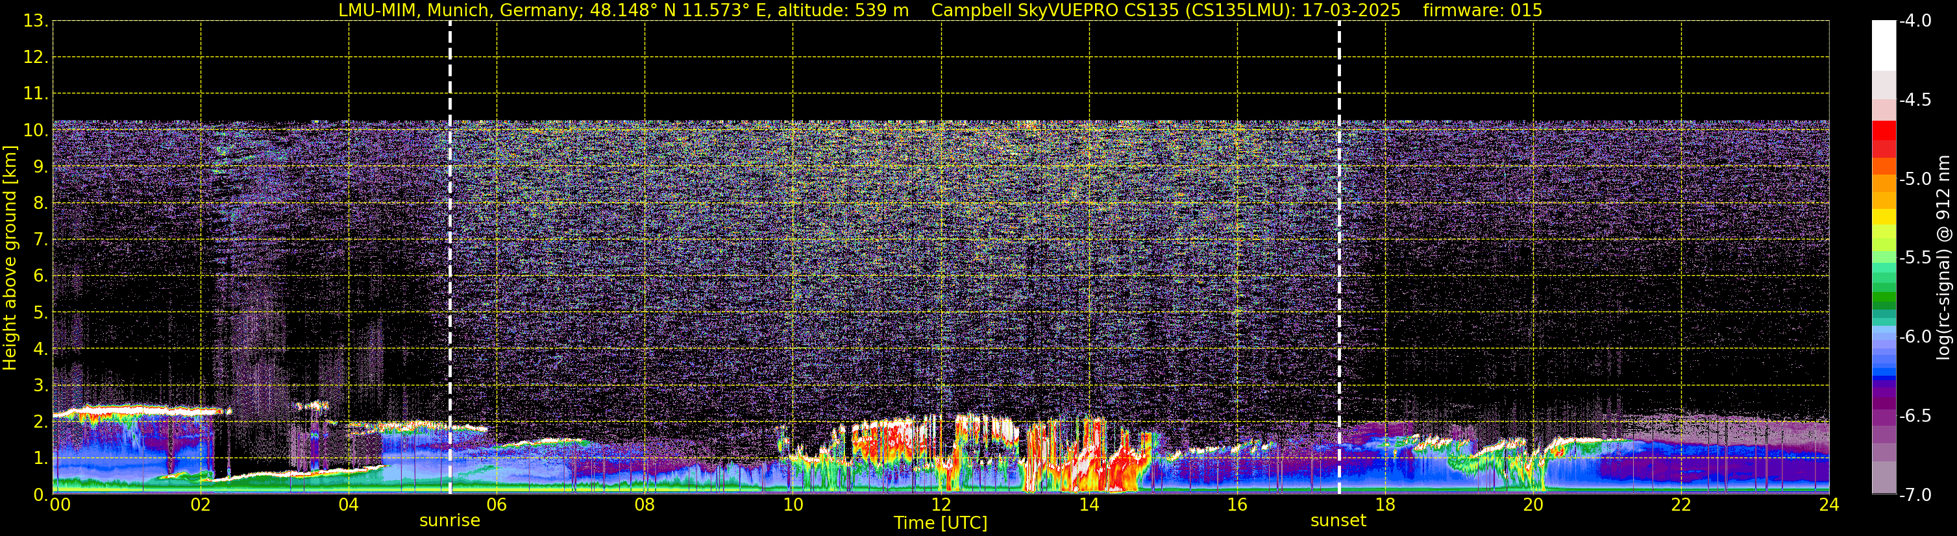
Task: Select the 12 hour tick label
Action: (941, 505)
